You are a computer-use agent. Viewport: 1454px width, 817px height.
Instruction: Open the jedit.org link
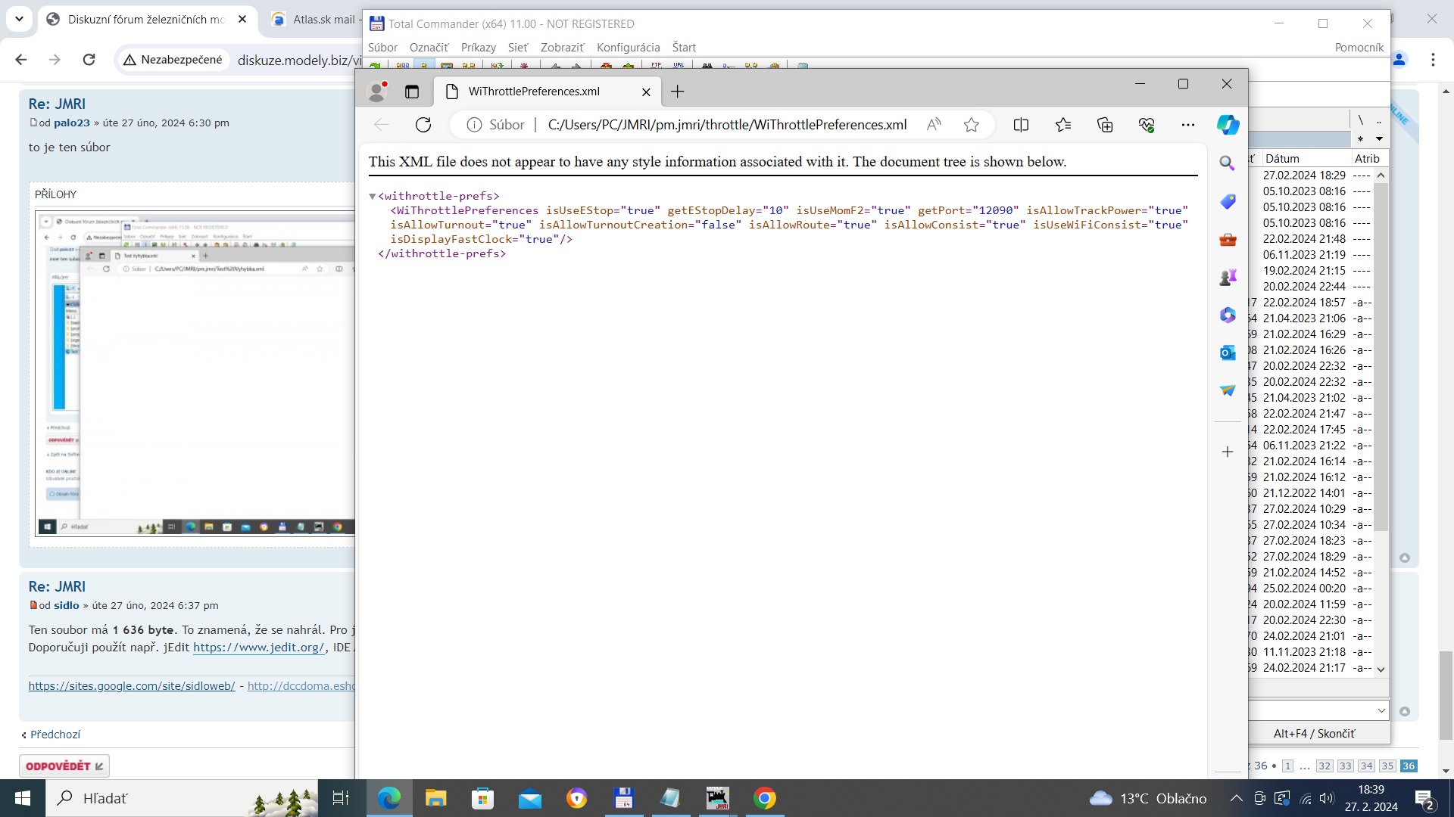point(258,648)
